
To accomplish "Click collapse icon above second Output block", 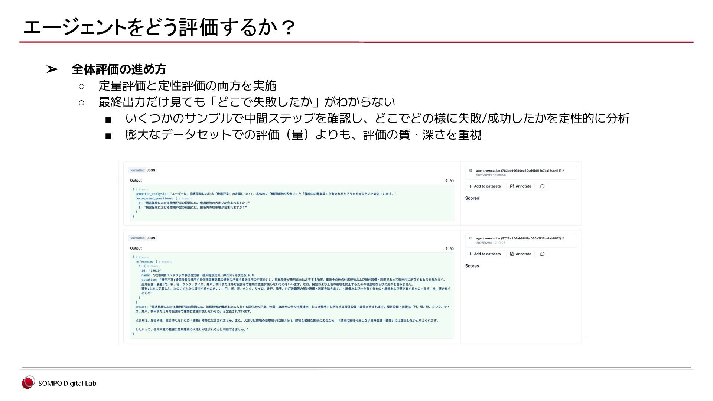I will click(446, 248).
